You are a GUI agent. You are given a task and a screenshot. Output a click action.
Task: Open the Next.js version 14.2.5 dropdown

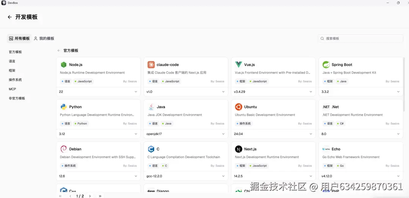273,176
